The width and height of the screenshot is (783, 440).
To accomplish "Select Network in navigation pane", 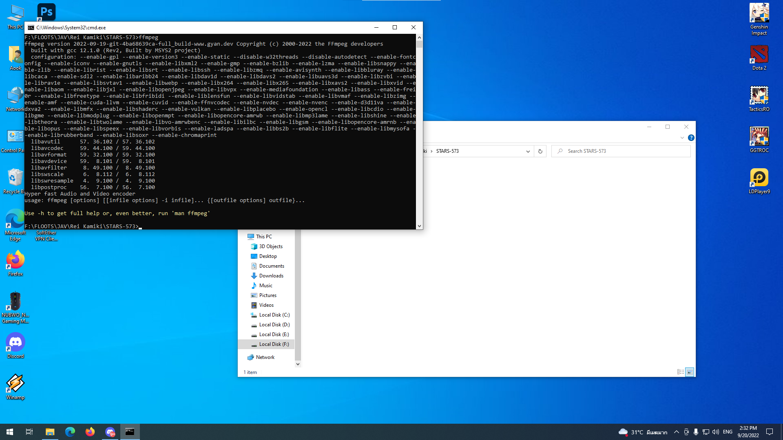I will [x=265, y=357].
